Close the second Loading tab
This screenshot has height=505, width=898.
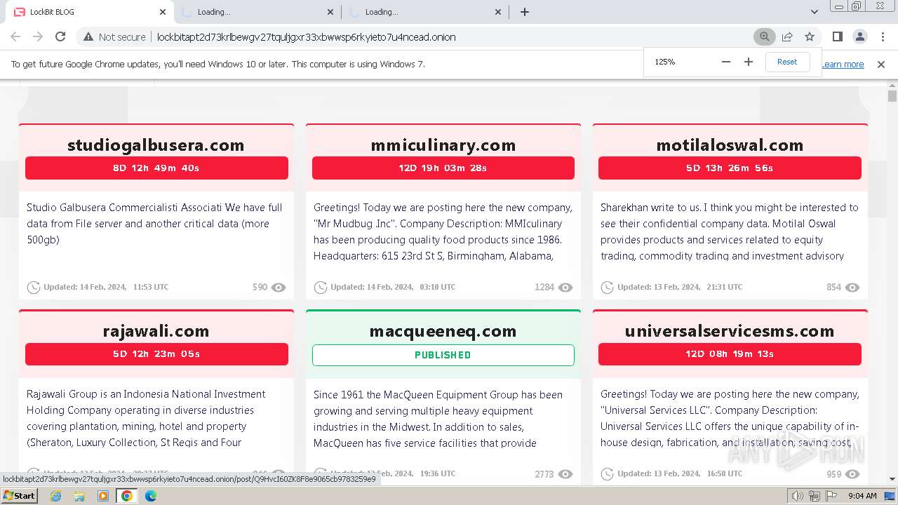[331, 12]
